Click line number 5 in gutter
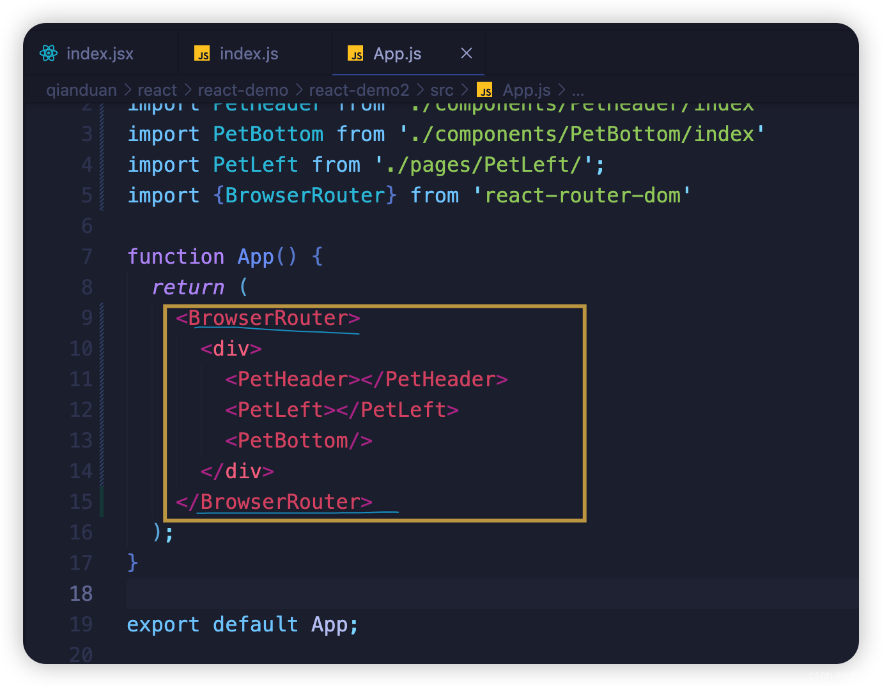The height and width of the screenshot is (687, 882). click(87, 195)
